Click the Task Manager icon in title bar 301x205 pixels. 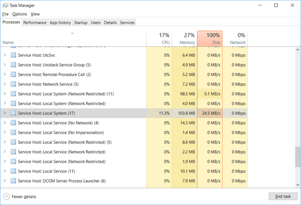[5, 5]
